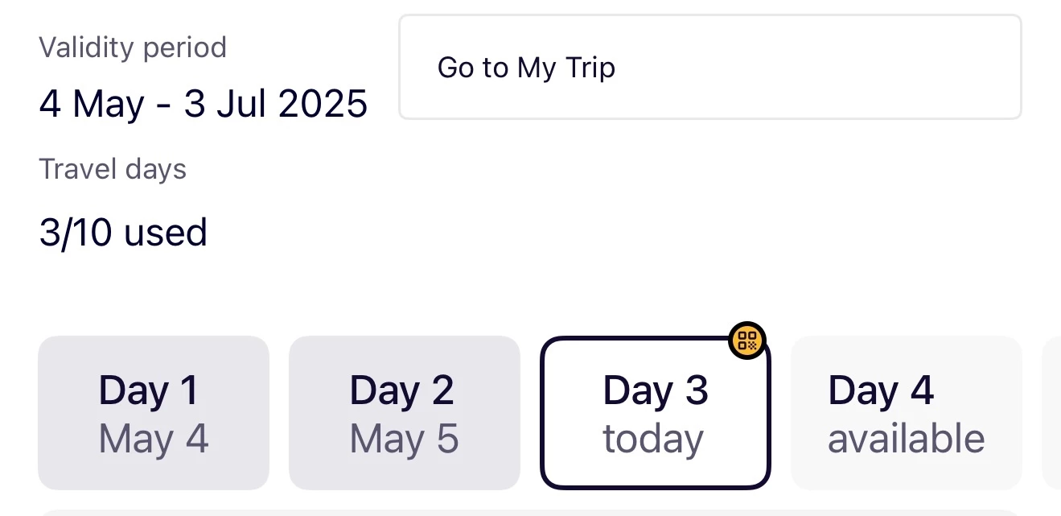Screen dimensions: 1061x516
Task: Select the Day 1 travel day card
Action: (x=153, y=413)
